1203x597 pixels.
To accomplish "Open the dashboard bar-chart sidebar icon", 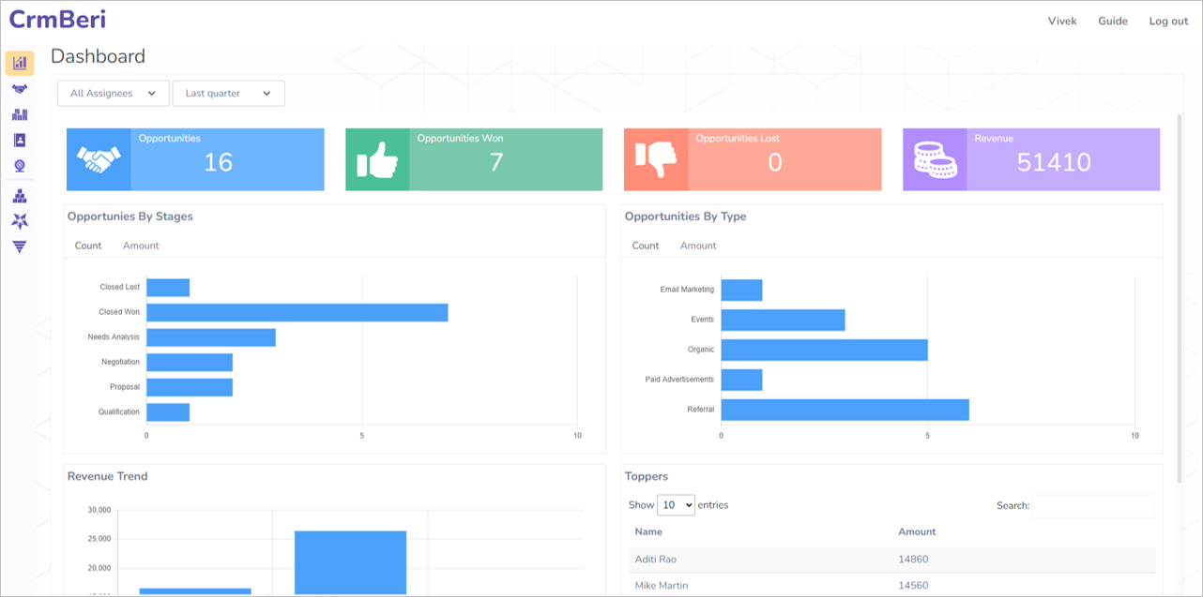I will point(20,63).
